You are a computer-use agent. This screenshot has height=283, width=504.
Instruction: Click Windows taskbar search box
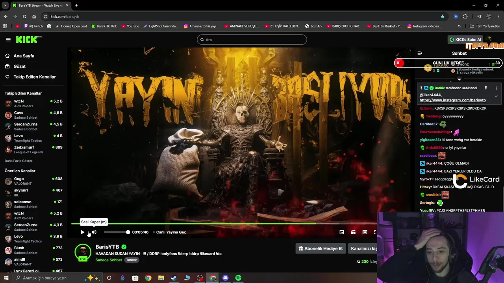coord(58,278)
